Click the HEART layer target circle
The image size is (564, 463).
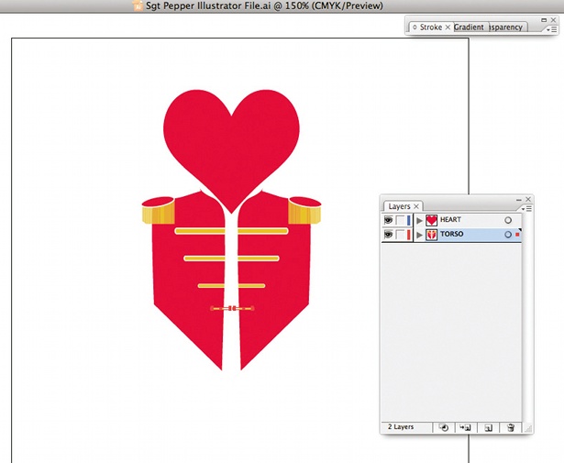pos(507,220)
